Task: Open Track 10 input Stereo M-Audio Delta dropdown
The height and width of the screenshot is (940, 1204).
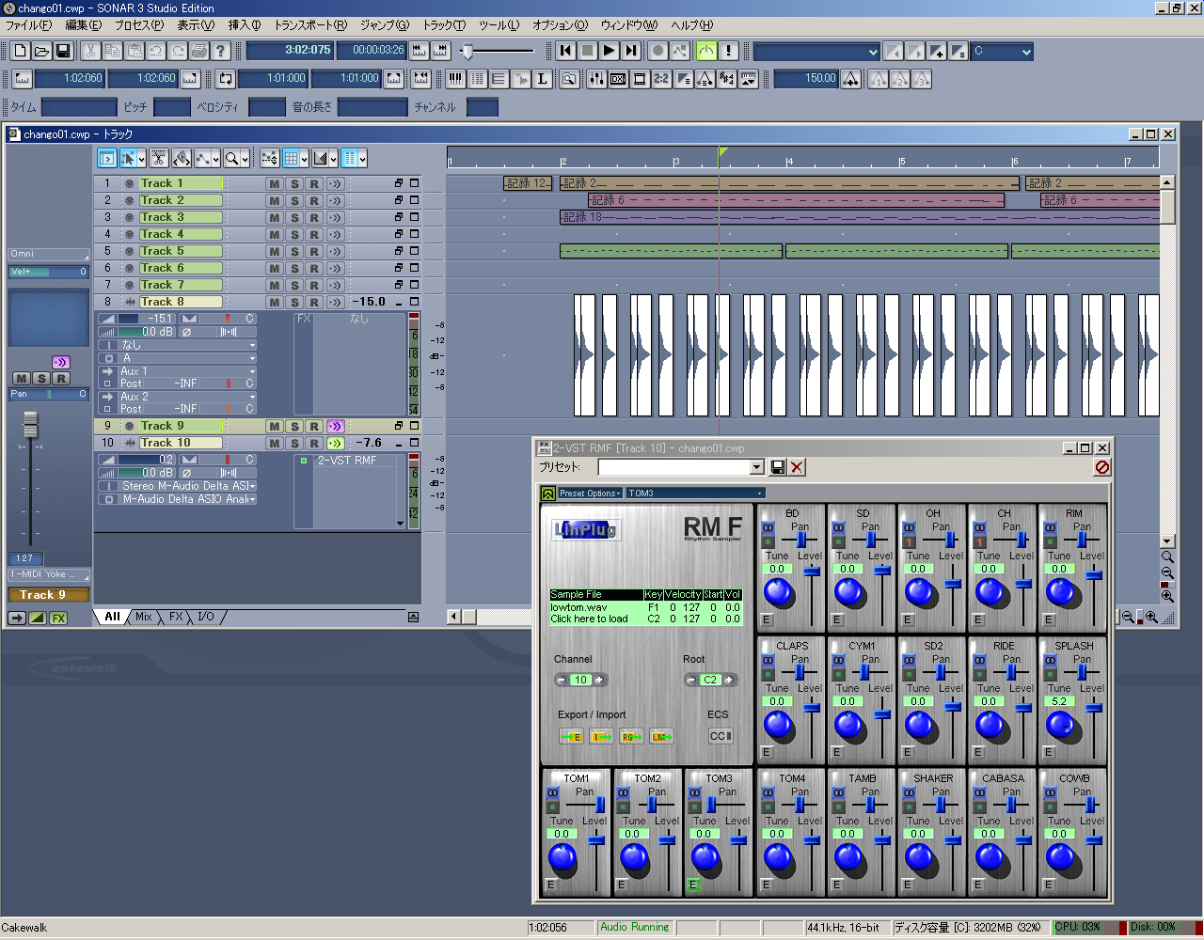Action: 178,486
